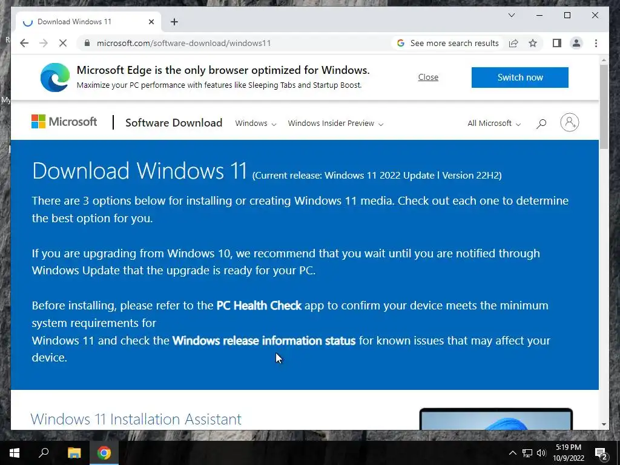This screenshot has height=465, width=620.
Task: Click the Chrome icon on the taskbar
Action: point(104,453)
